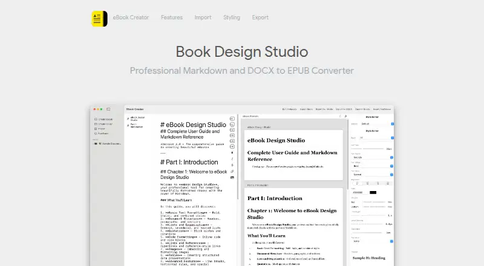Open the Import nav item

pos(203,18)
